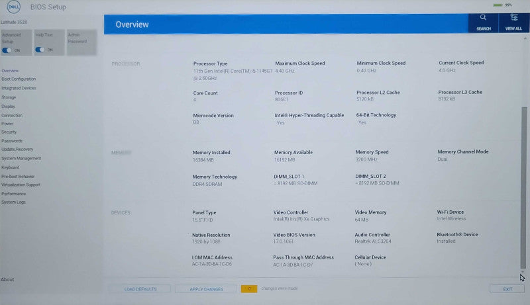The width and height of the screenshot is (530, 305).
Task: Click the Bluetooth Device label
Action: pos(457,234)
